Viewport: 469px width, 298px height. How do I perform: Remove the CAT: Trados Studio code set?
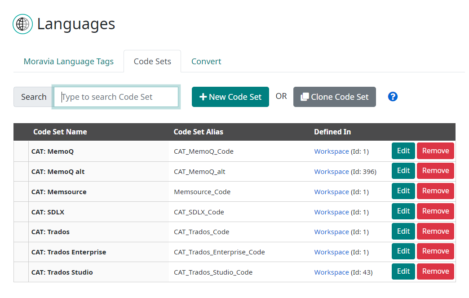click(x=435, y=271)
